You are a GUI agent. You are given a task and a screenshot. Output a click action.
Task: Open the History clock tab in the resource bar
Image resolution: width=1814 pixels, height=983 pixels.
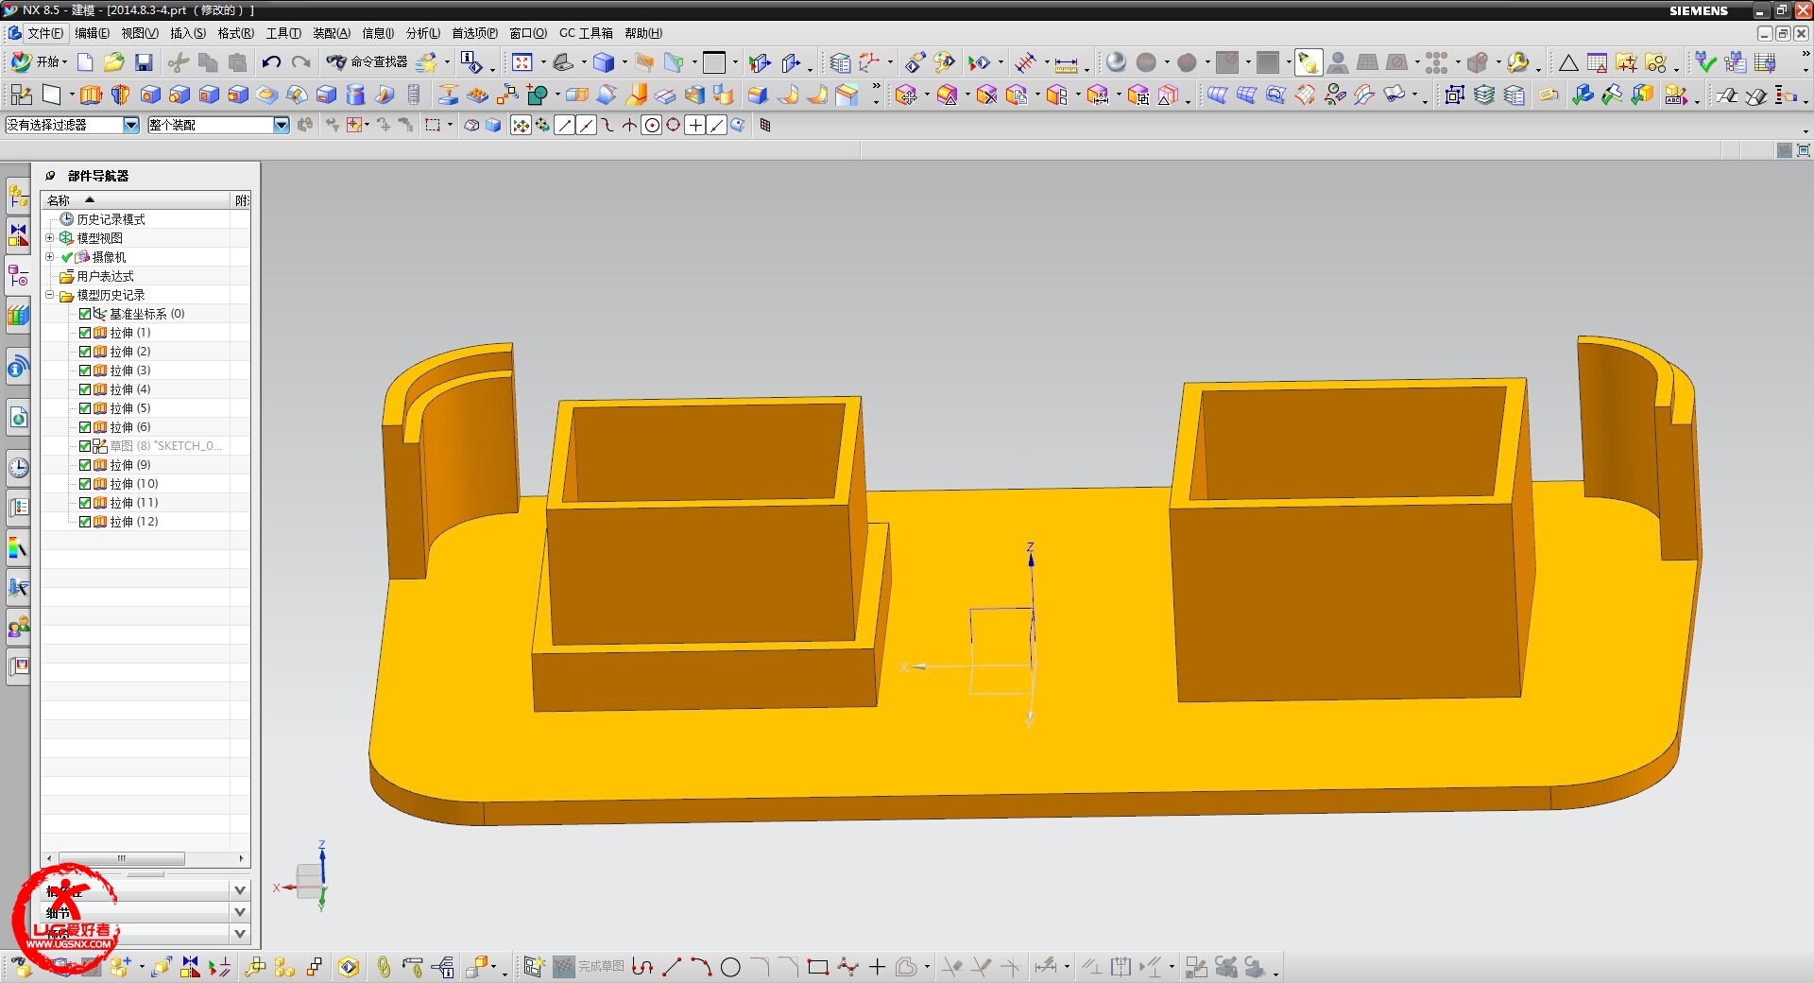[x=18, y=468]
